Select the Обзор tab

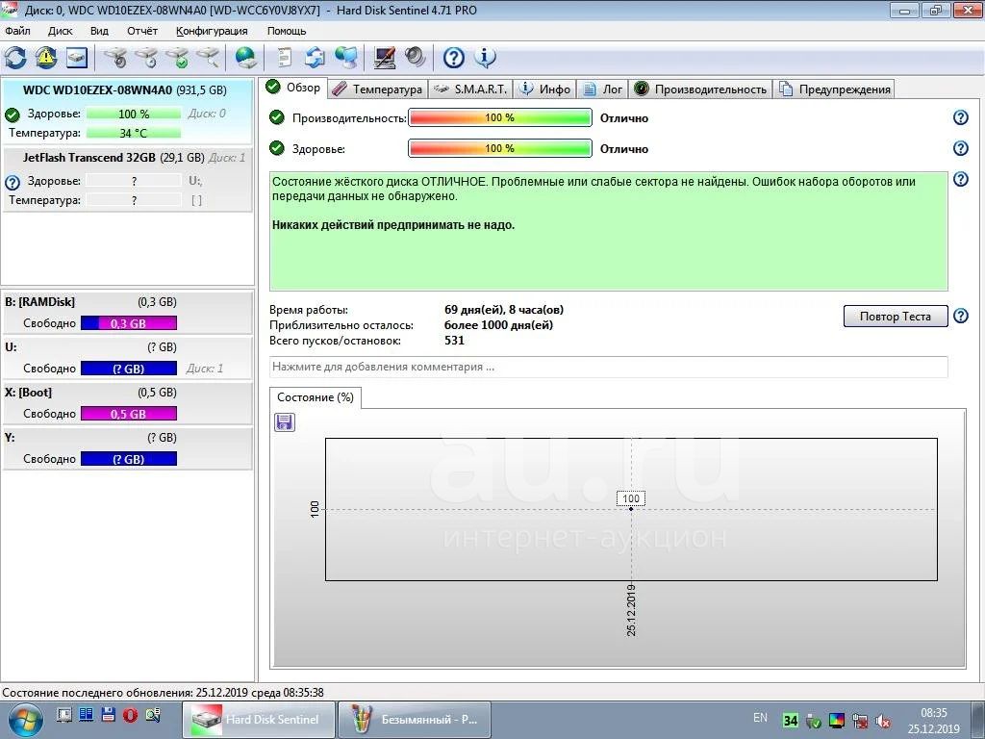point(293,88)
